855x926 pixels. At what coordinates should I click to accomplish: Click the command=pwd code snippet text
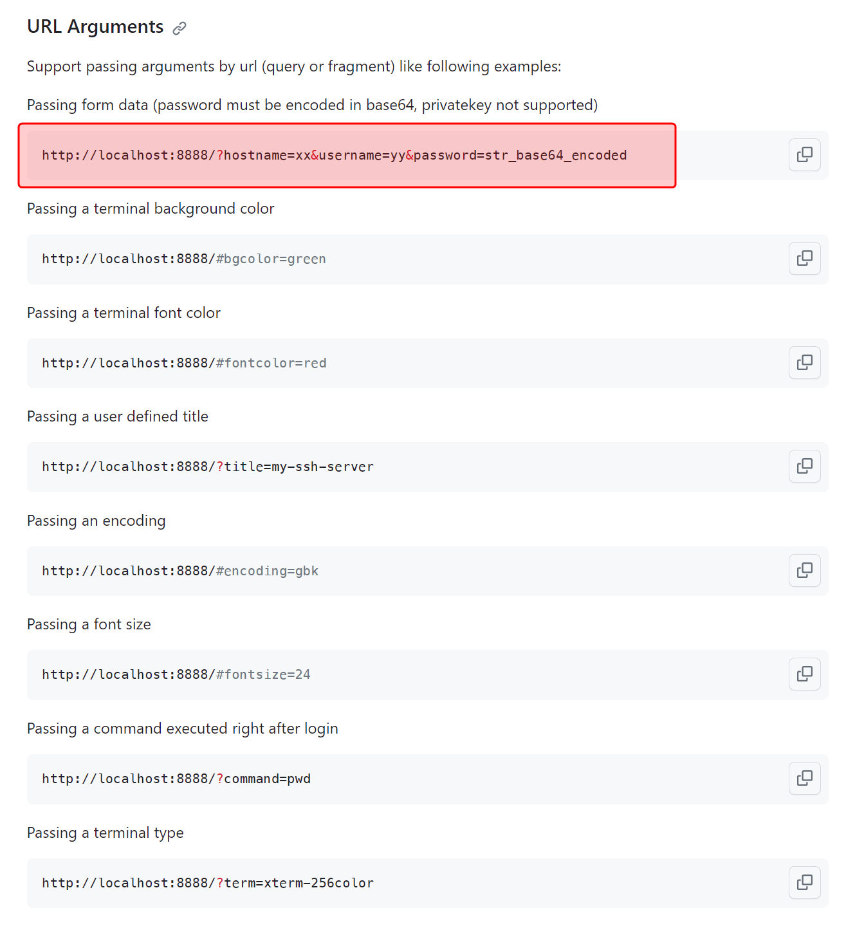pos(176,779)
